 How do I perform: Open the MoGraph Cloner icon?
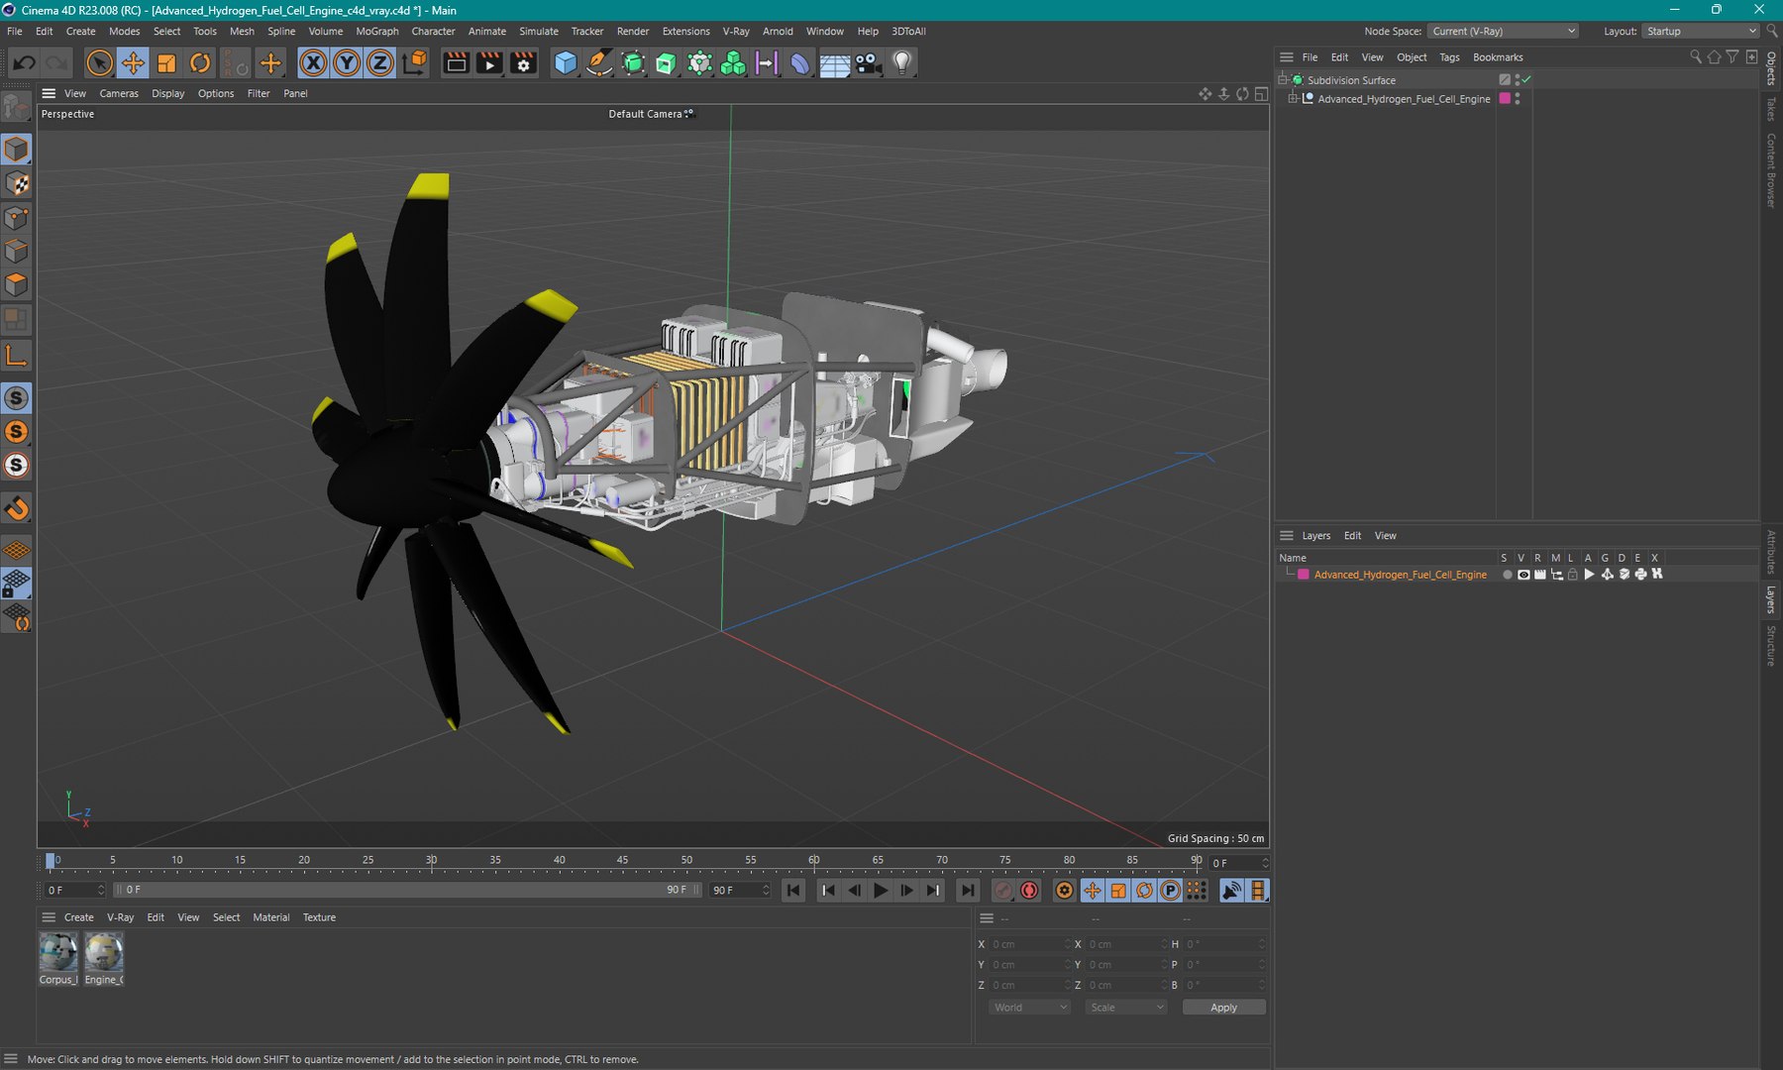pos(733,63)
